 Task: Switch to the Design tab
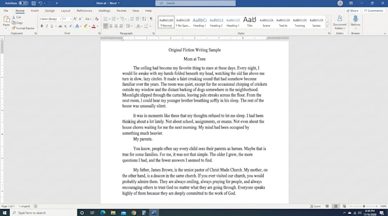50,11
